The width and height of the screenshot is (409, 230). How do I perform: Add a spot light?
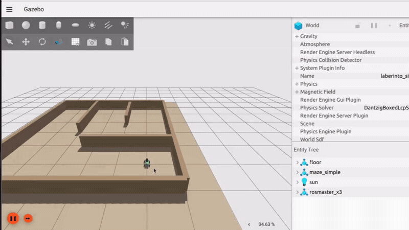(x=125, y=25)
